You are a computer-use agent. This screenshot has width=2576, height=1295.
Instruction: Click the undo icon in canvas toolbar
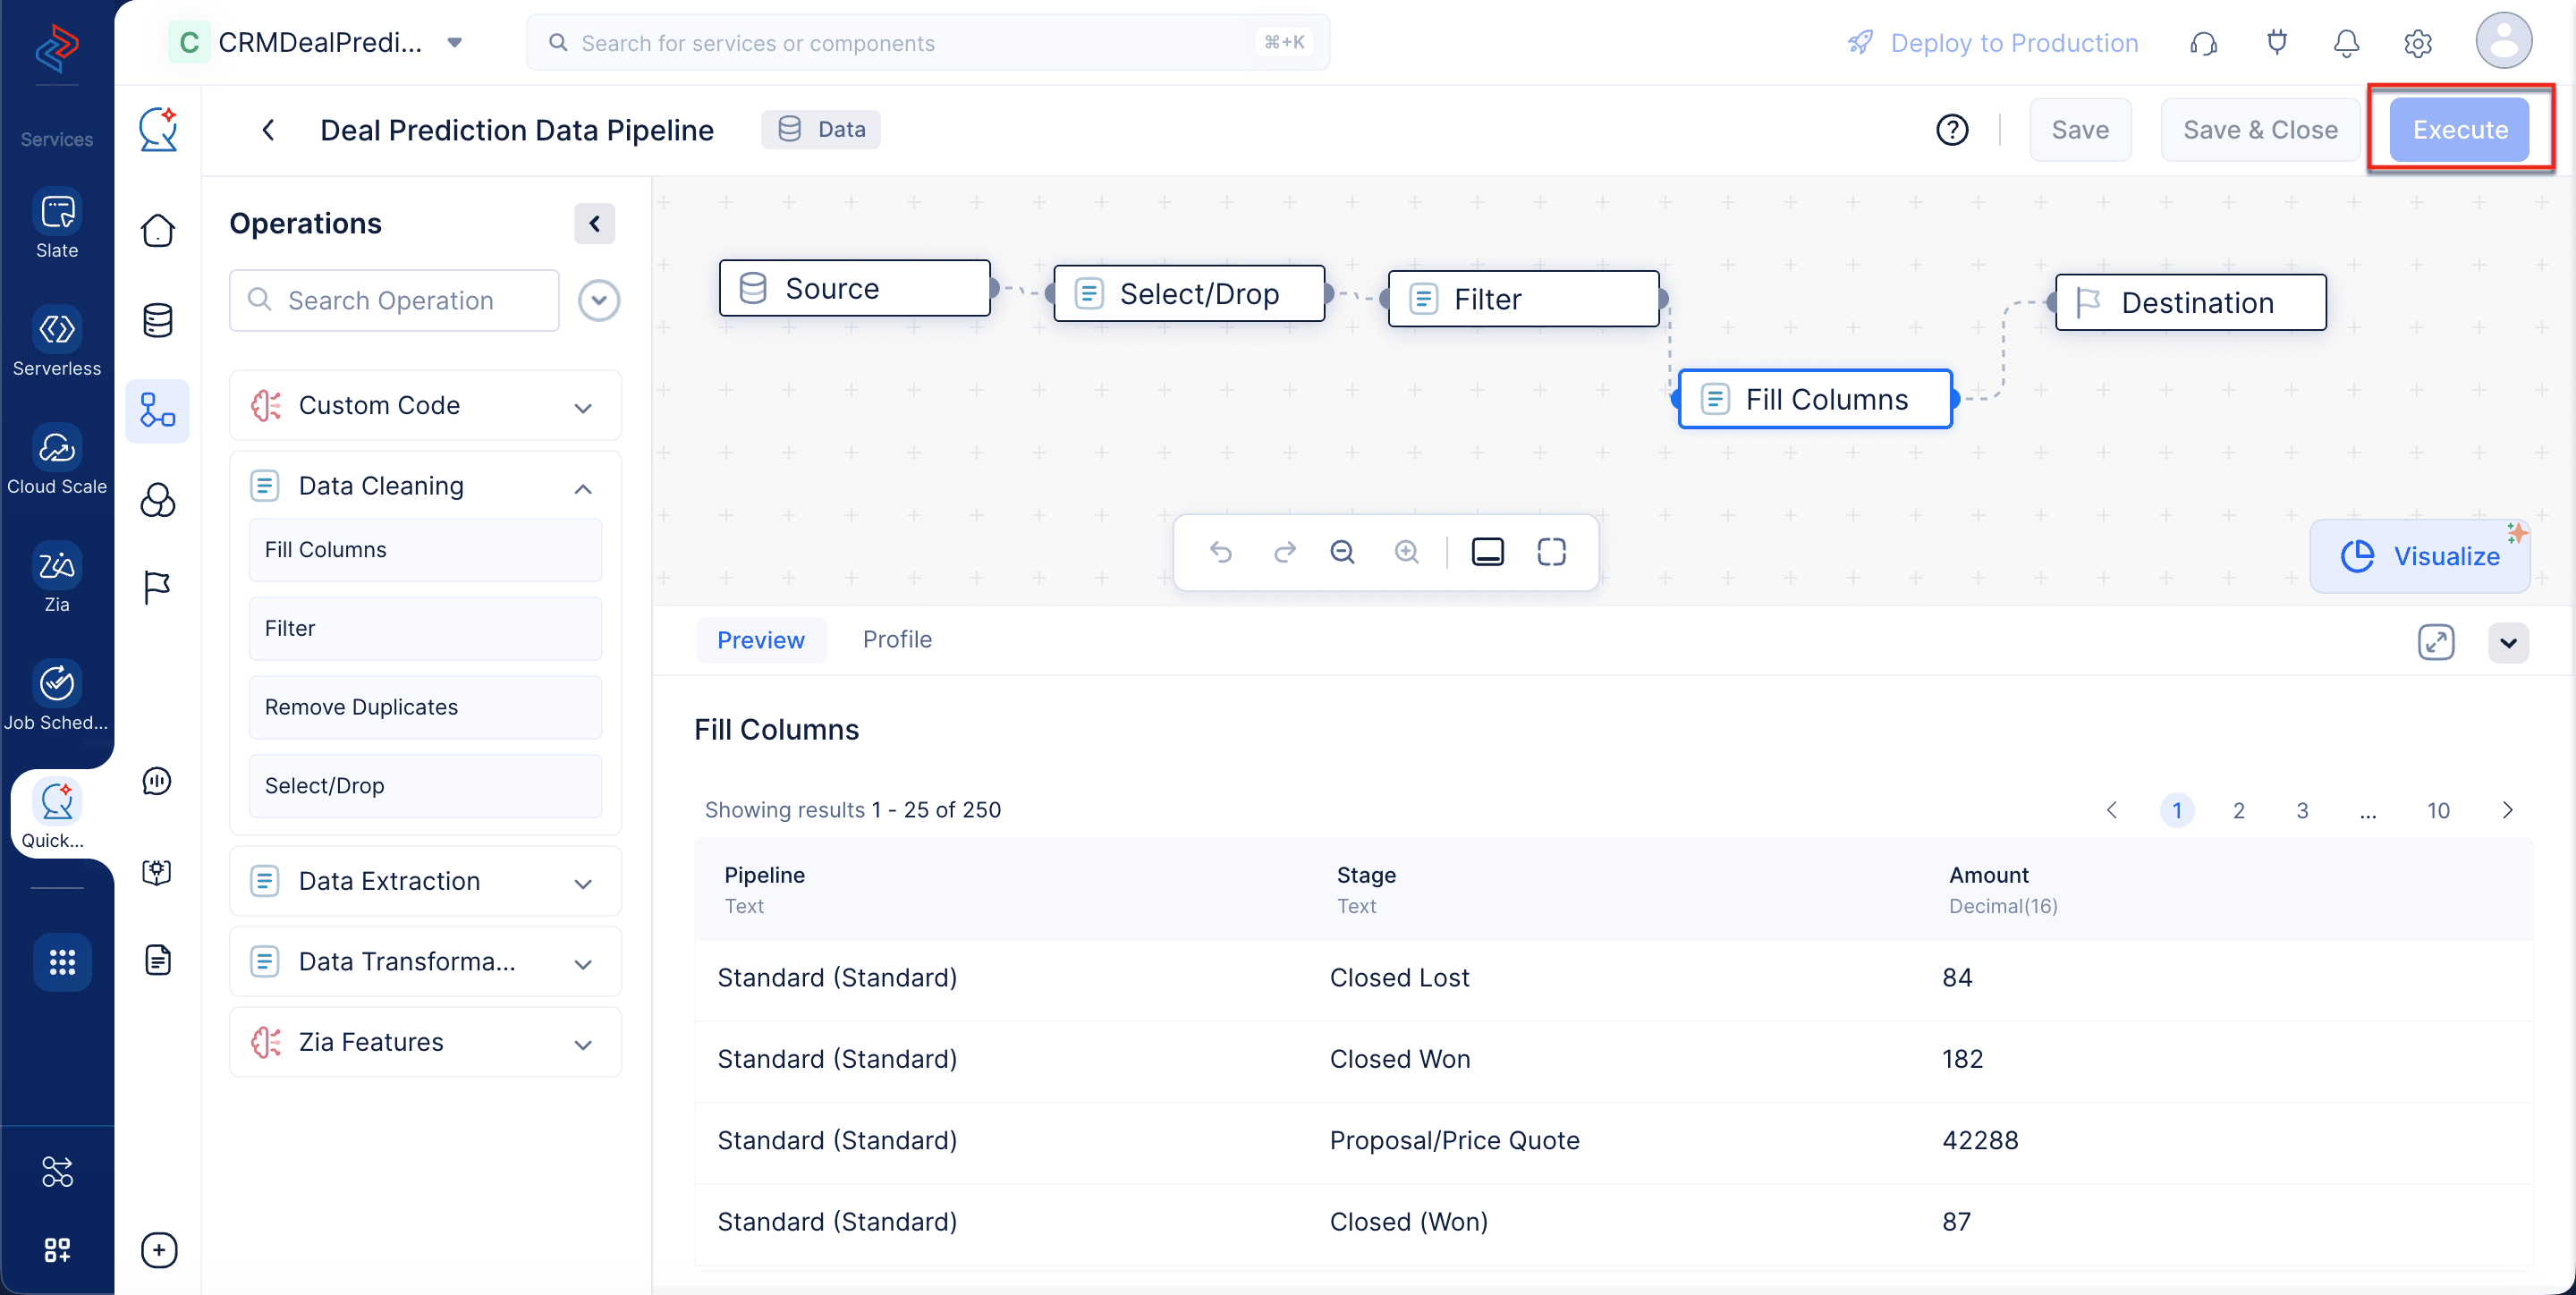pos(1220,552)
